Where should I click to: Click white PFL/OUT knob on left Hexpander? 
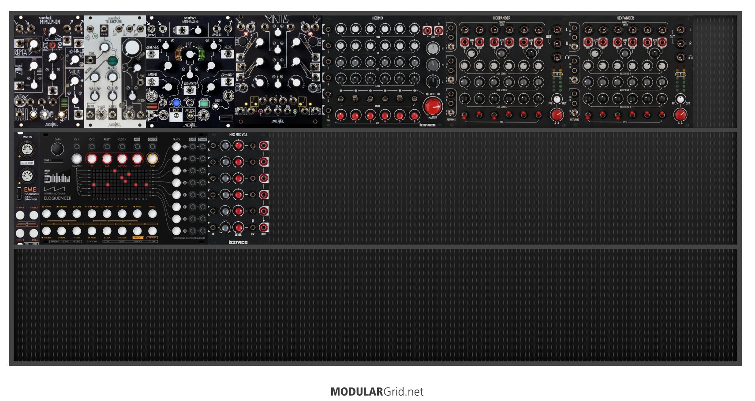coord(557,99)
